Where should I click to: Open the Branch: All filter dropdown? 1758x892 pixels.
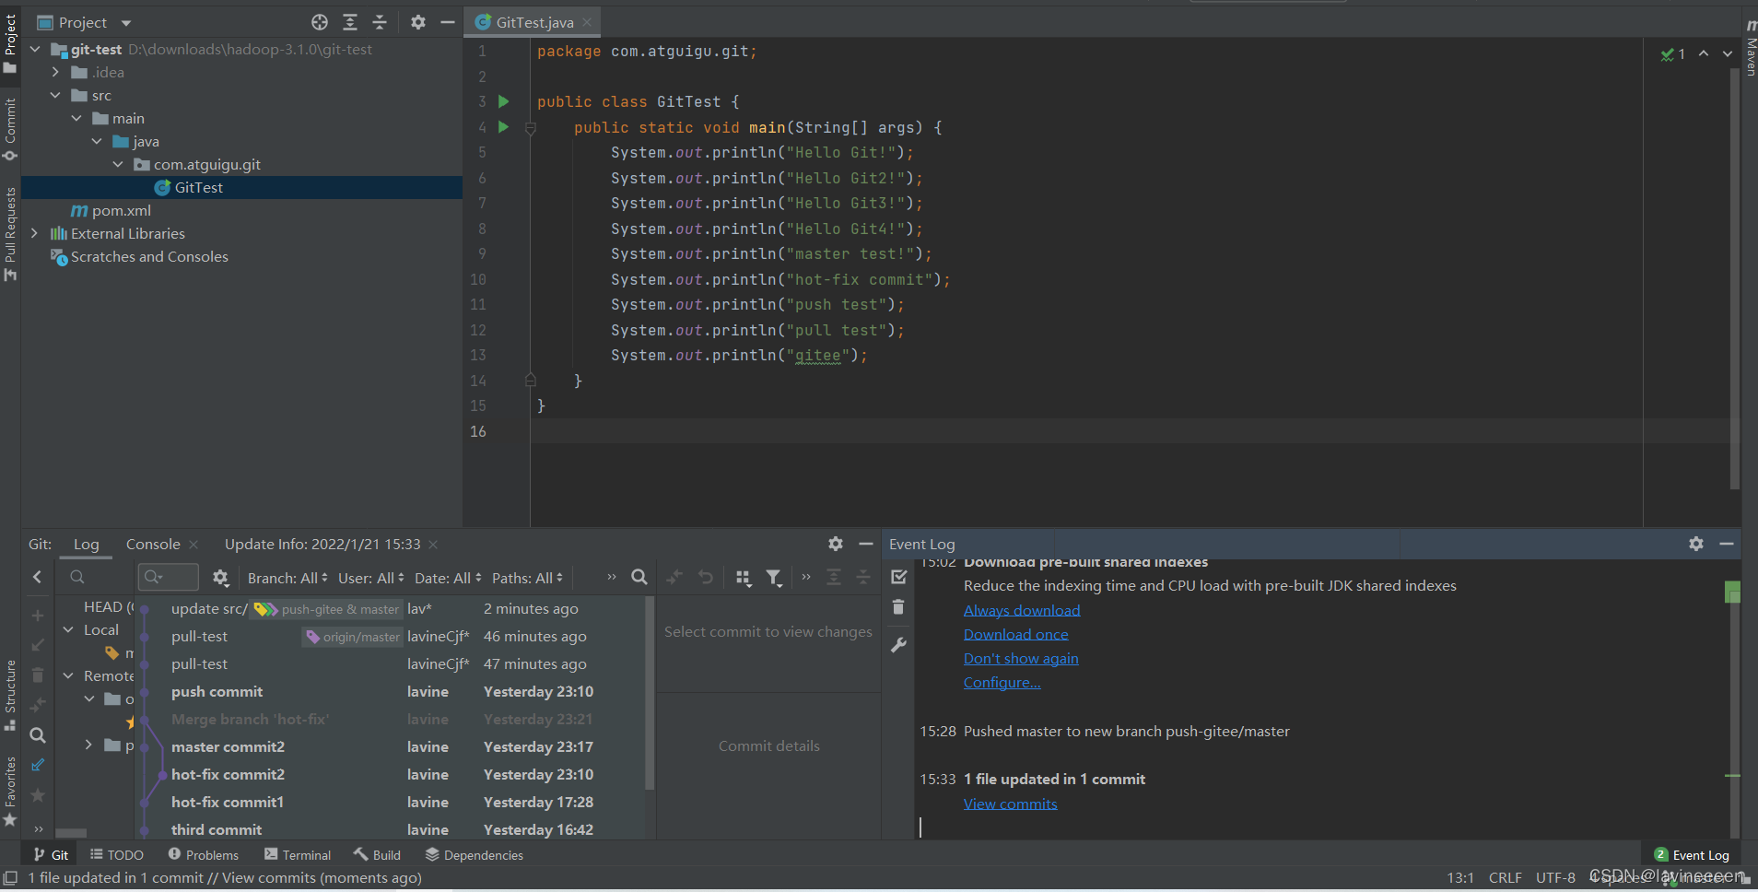287,578
